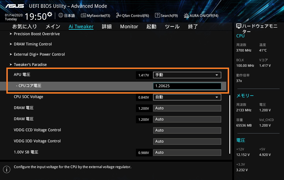This screenshot has height=180, width=284.
Task: Click the 電圧 heading in hardware monitor
Action: pos(241,140)
